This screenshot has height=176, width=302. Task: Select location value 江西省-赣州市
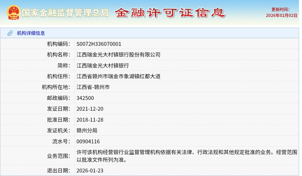(93, 87)
